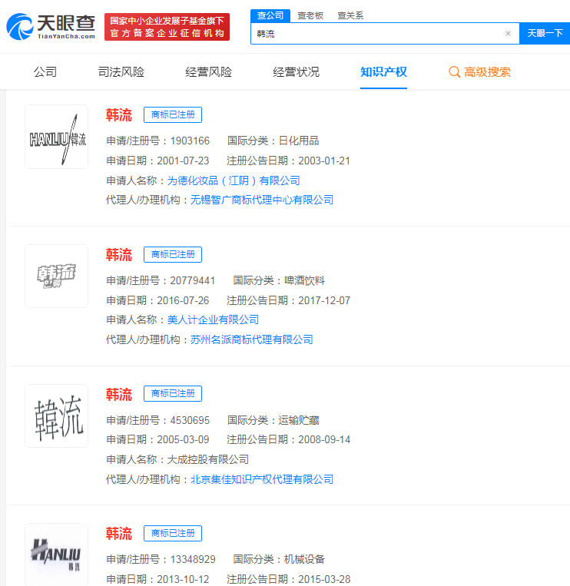Click registration notice date 2003-01-21
This screenshot has width=570, height=586.
(x=324, y=161)
